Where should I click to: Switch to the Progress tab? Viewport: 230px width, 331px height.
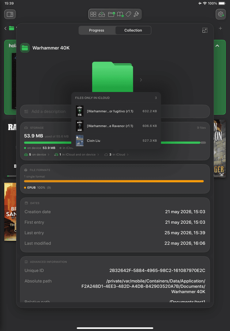(x=97, y=30)
